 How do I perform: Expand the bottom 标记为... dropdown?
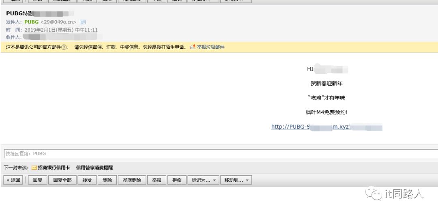tap(203, 180)
